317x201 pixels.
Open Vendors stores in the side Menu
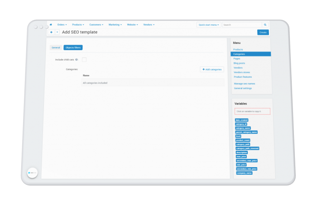pyautogui.click(x=242, y=72)
